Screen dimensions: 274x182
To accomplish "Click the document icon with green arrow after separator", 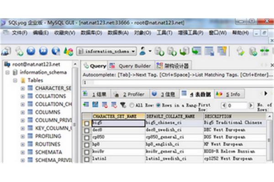I will [x=241, y=51].
